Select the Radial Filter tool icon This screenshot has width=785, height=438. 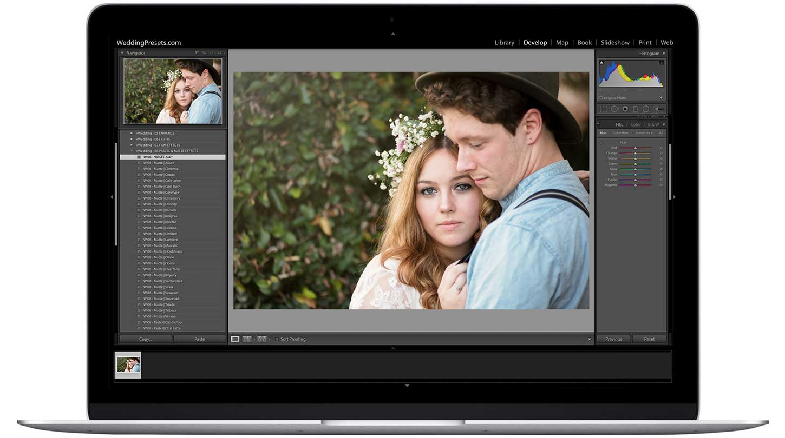click(646, 109)
